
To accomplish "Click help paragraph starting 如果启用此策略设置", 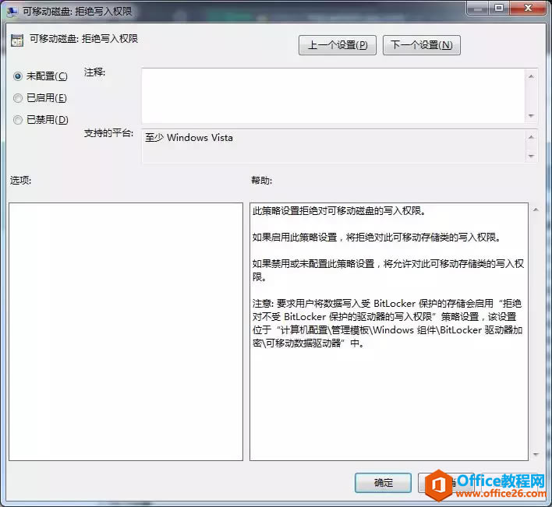I will click(377, 238).
